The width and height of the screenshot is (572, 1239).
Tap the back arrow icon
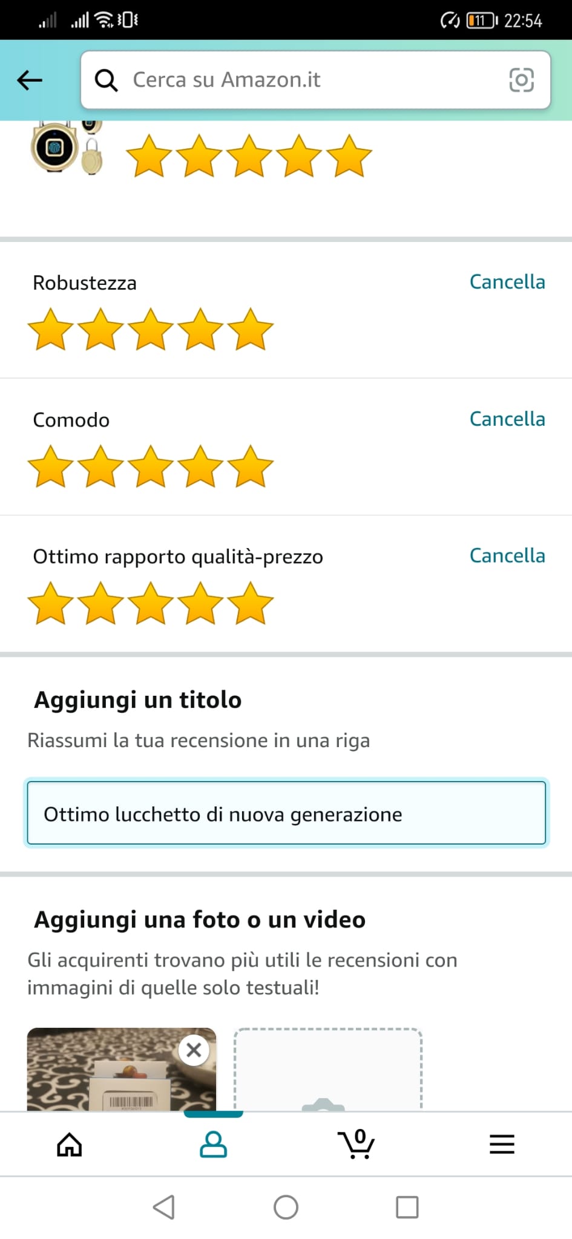coord(29,80)
